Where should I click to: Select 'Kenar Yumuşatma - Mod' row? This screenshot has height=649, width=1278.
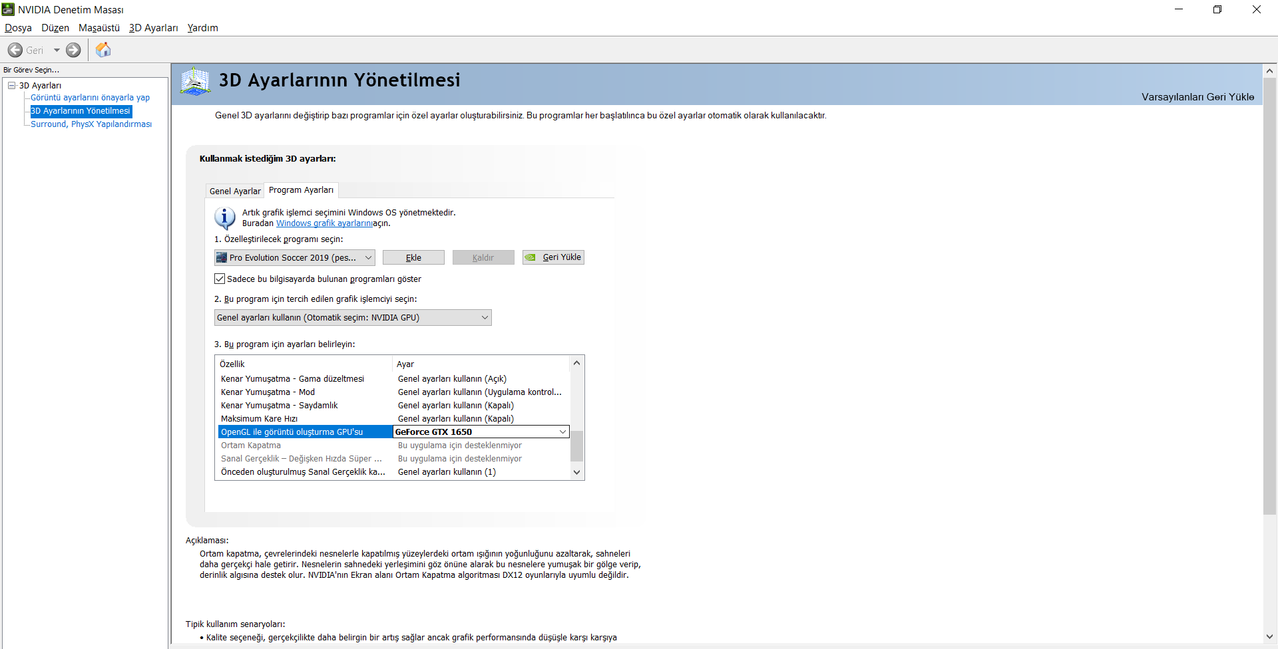point(394,392)
